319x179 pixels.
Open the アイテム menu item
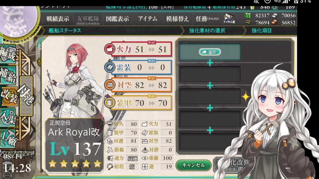click(x=148, y=19)
